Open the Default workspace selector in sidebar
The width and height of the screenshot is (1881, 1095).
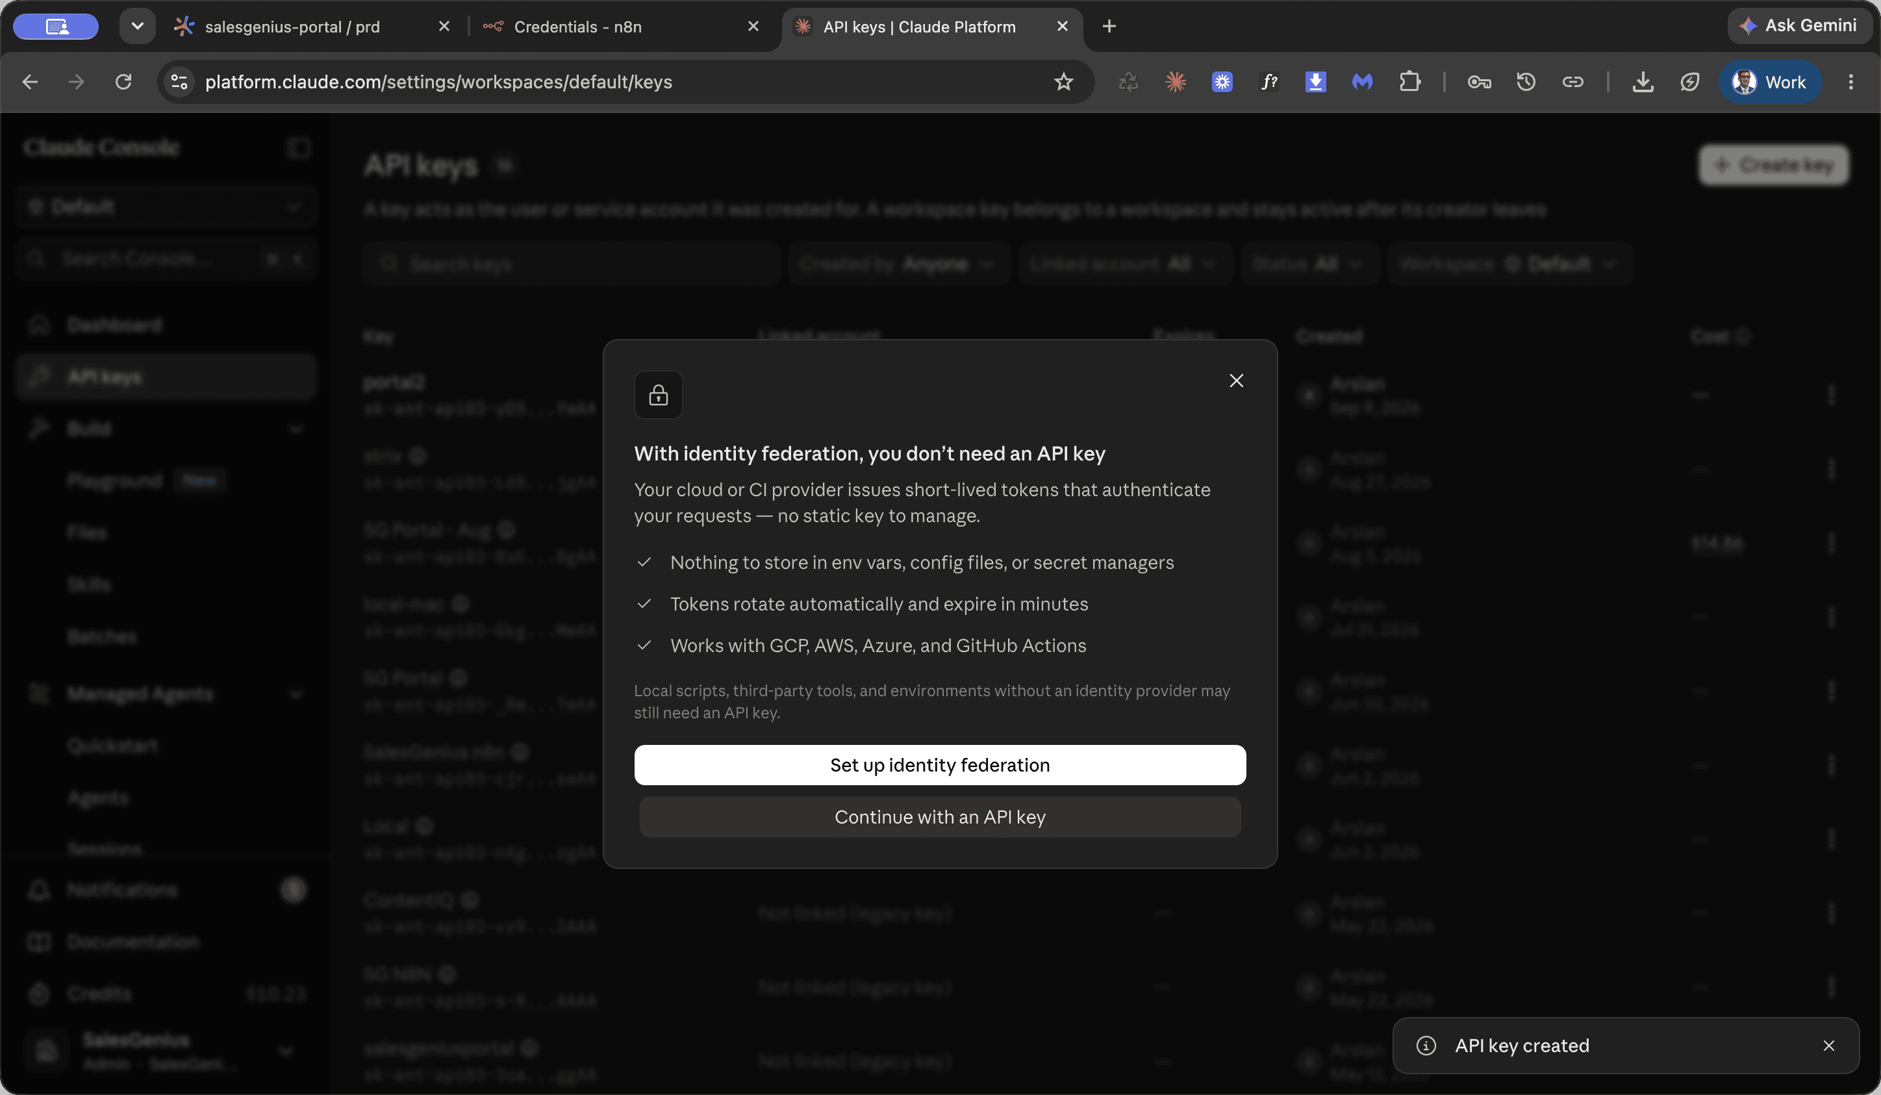click(165, 207)
